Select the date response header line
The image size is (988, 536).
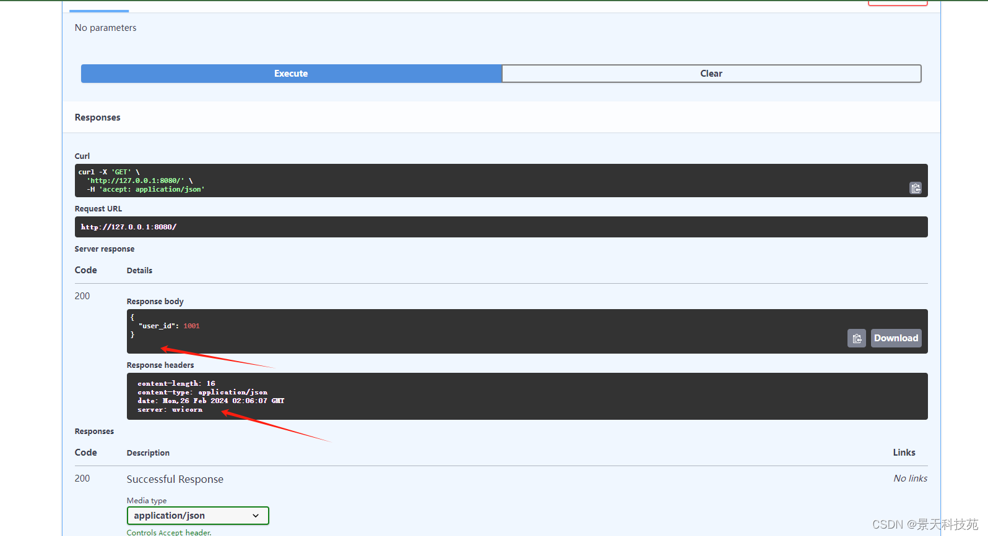coord(211,401)
